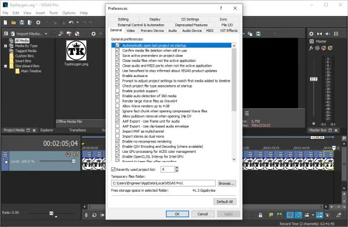
Task: Toggle automatic crossfades icon
Action: tap(299, 215)
